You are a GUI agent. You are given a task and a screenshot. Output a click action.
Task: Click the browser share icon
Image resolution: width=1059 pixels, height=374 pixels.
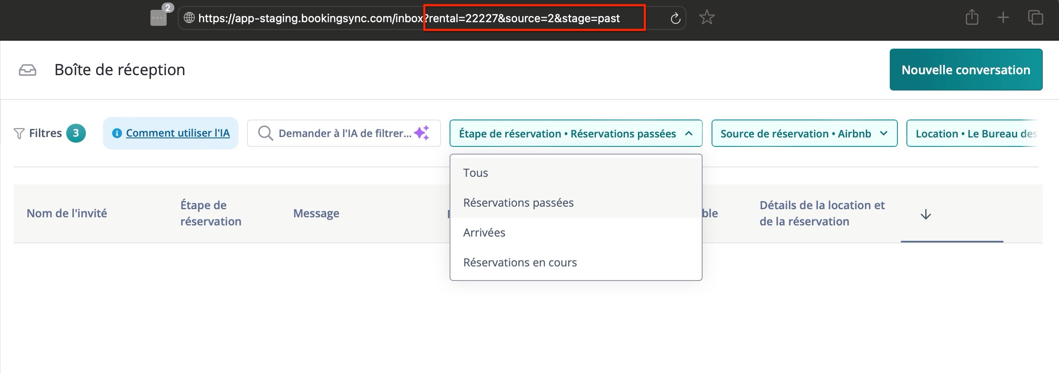tap(972, 18)
